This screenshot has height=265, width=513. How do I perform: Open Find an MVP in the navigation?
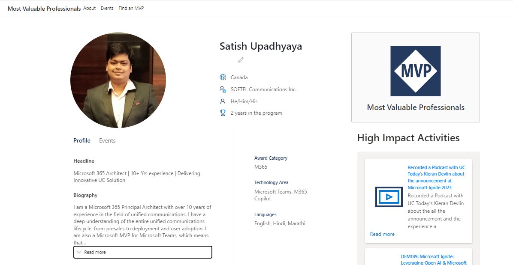tap(130, 8)
